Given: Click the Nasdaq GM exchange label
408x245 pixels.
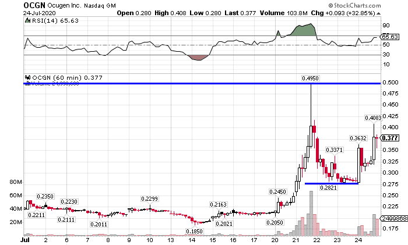Looking at the screenshot, I should (100, 5).
